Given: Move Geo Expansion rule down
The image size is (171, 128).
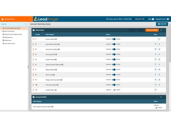Looking at the screenshot, I should [x=159, y=54].
